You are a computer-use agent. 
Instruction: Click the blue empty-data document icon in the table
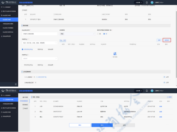point(115,54)
